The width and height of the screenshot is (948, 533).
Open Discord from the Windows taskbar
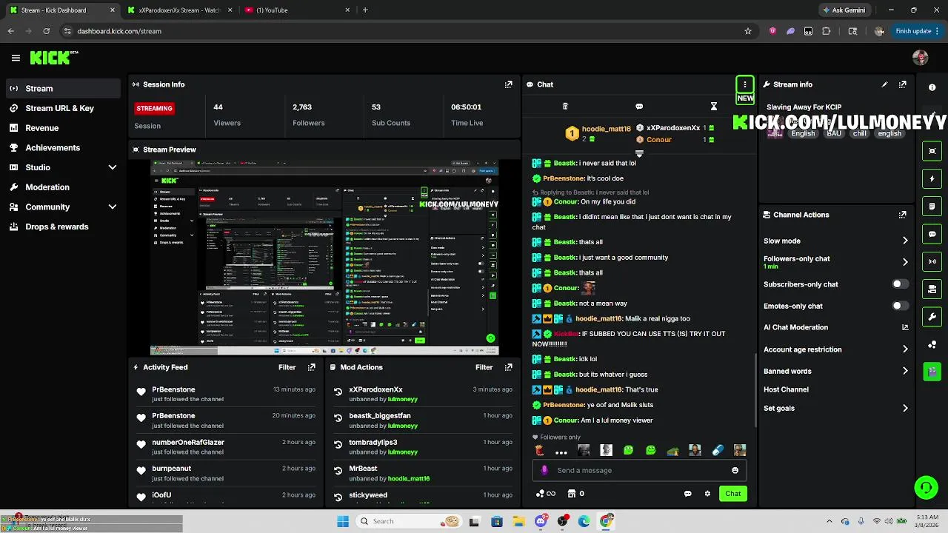tap(541, 521)
